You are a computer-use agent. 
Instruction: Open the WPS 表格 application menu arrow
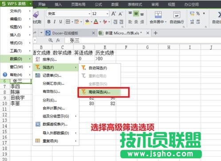30,4
